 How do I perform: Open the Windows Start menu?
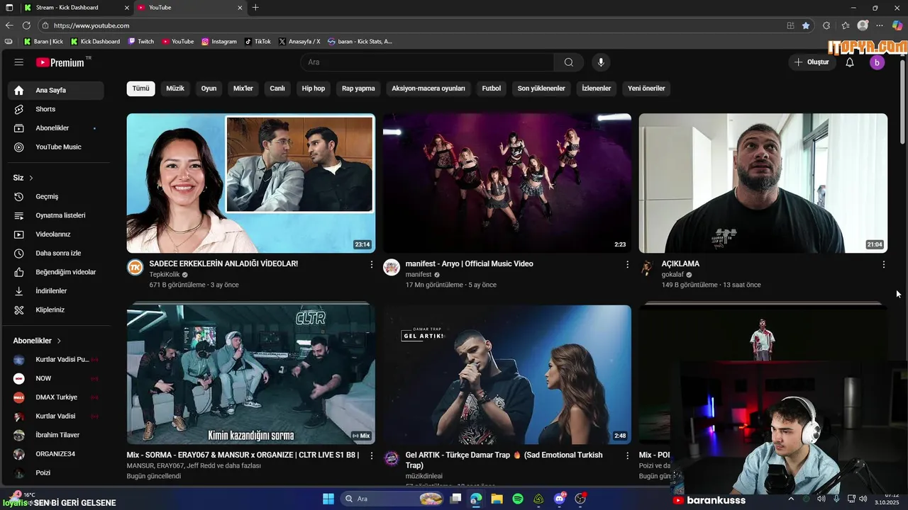tap(328, 499)
